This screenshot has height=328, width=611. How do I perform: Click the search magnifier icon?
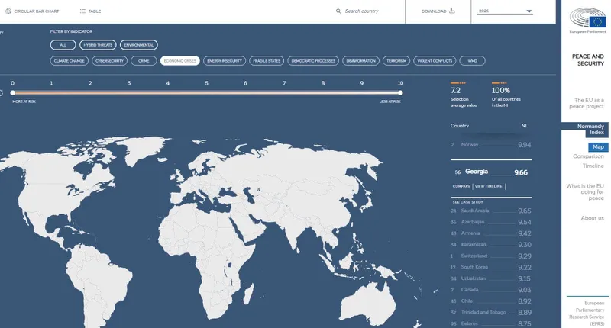(338, 11)
